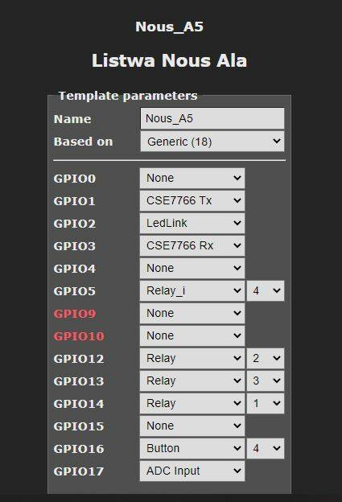Change GPIO13 relay index from 3
This screenshot has width=342, height=502.
click(x=266, y=381)
